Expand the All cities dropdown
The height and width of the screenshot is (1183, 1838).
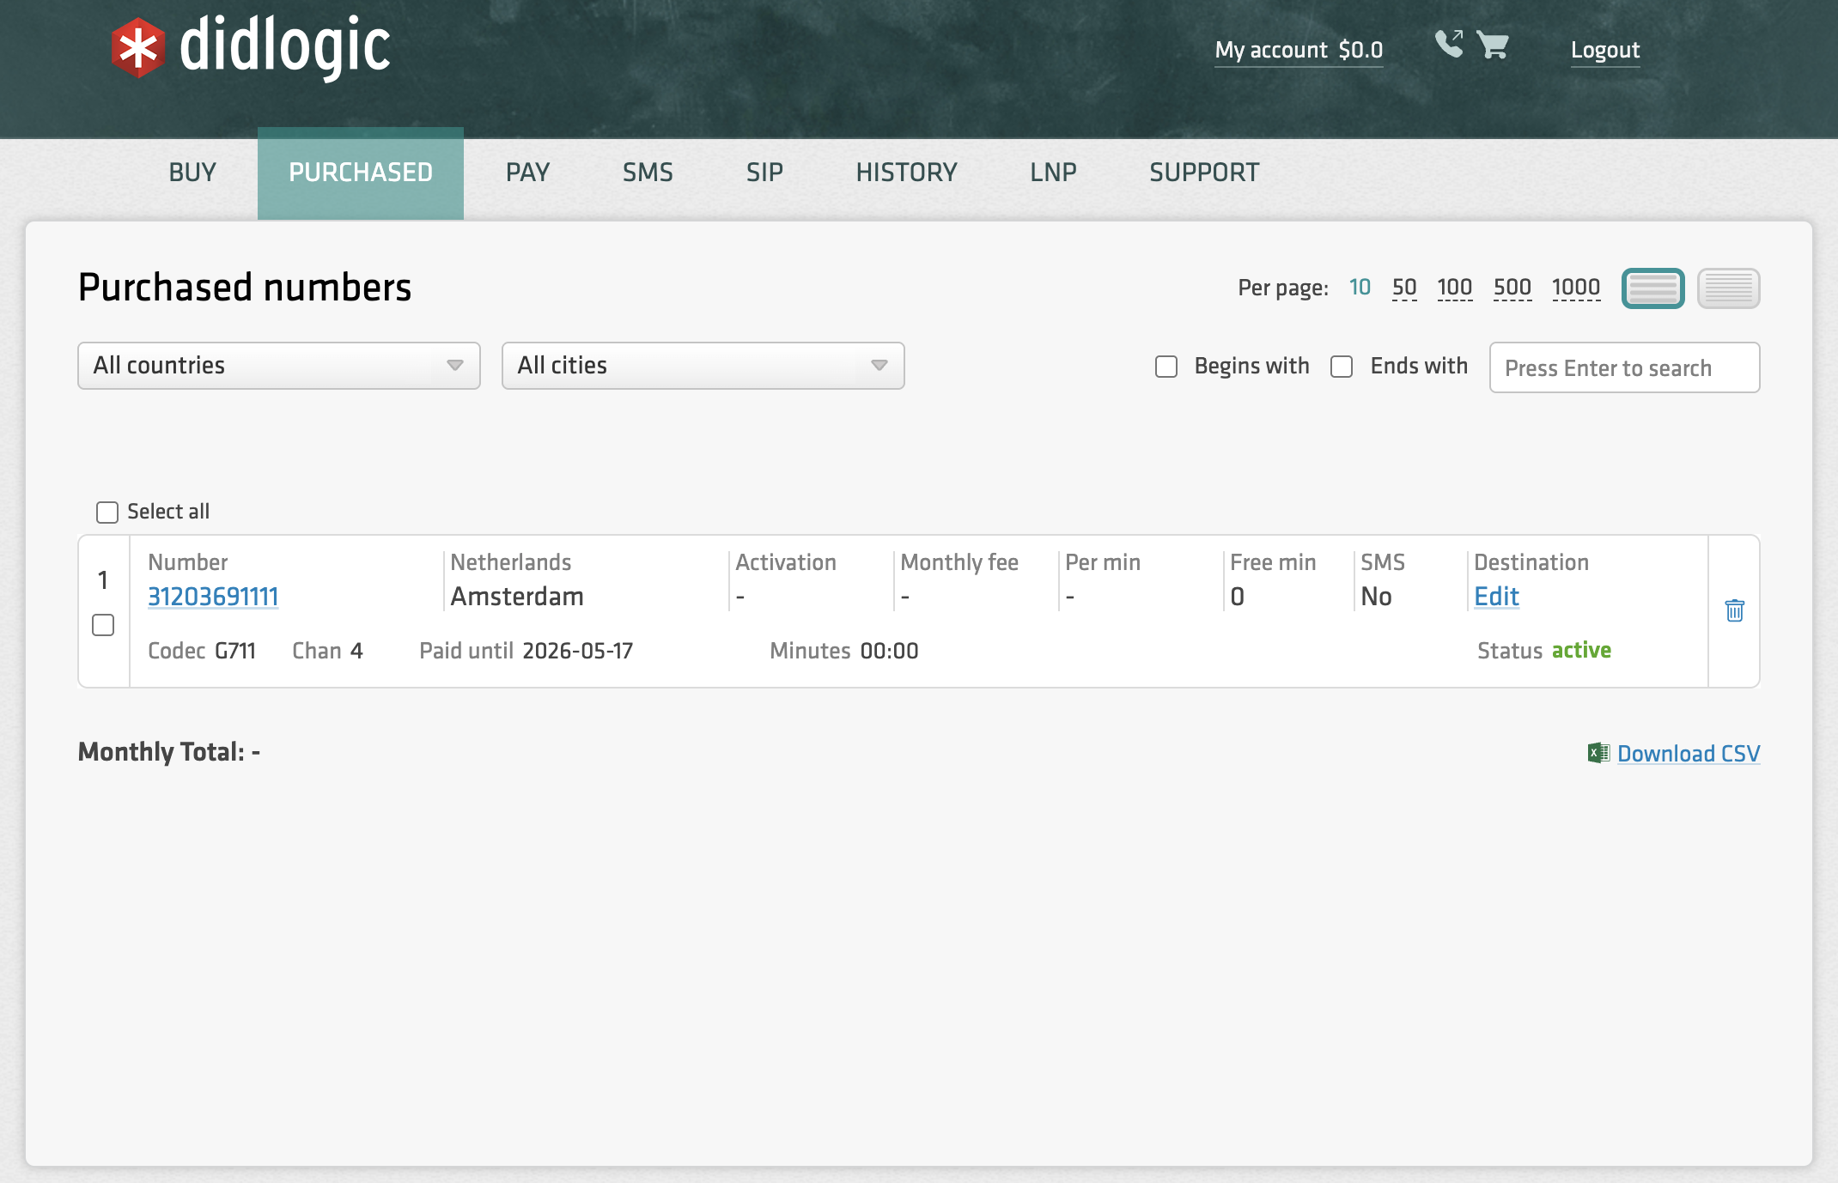[x=703, y=366]
